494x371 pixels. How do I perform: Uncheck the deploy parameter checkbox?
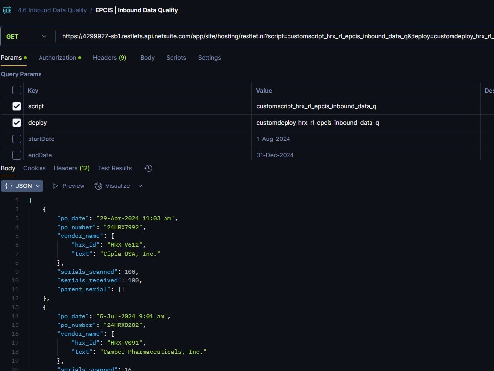point(17,123)
